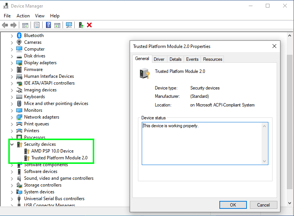The height and width of the screenshot is (216, 294).
Task: Click the Disk drives category icon
Action: (x=19, y=56)
